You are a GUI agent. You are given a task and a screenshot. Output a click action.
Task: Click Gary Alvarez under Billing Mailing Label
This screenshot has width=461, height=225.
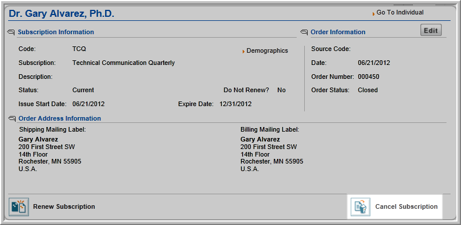260,139
